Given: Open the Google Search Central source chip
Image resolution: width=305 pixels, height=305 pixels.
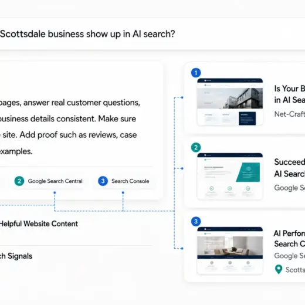Looking at the screenshot, I should coord(49,181).
